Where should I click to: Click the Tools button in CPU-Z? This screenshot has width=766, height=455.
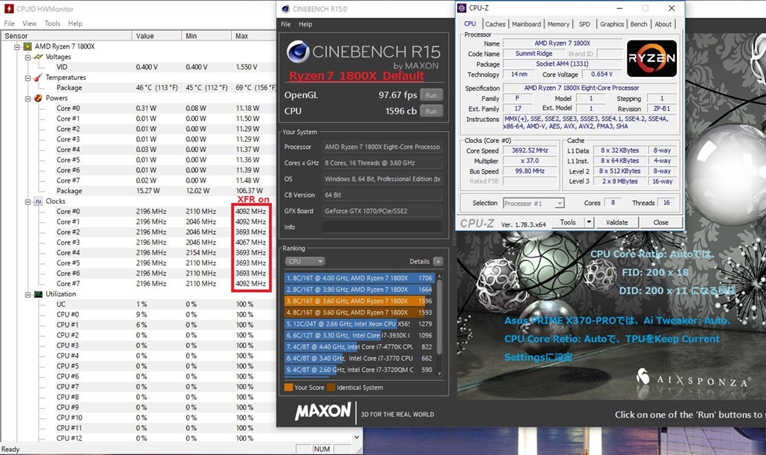pos(568,222)
